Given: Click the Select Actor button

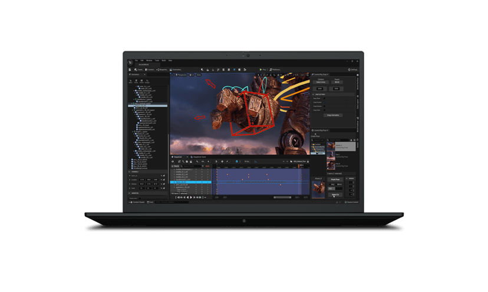Looking at the screenshot, I should 321,82.
